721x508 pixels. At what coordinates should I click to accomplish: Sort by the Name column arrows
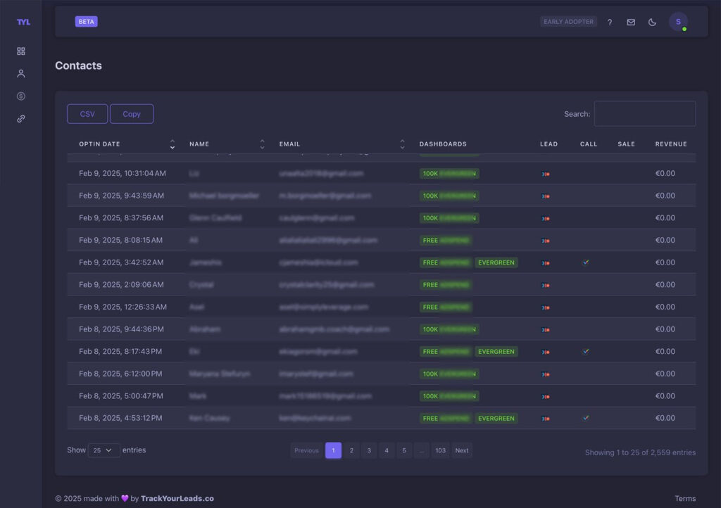pos(262,144)
